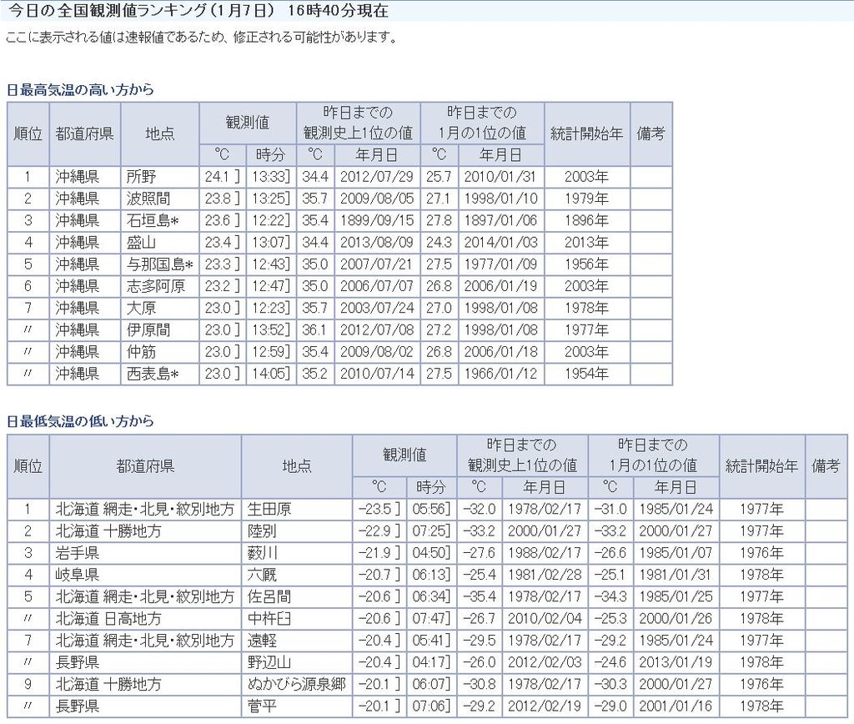Screen dimensions: 854x724
Task: Click the 日最低気温の低い方から section heading
Action: [x=80, y=421]
